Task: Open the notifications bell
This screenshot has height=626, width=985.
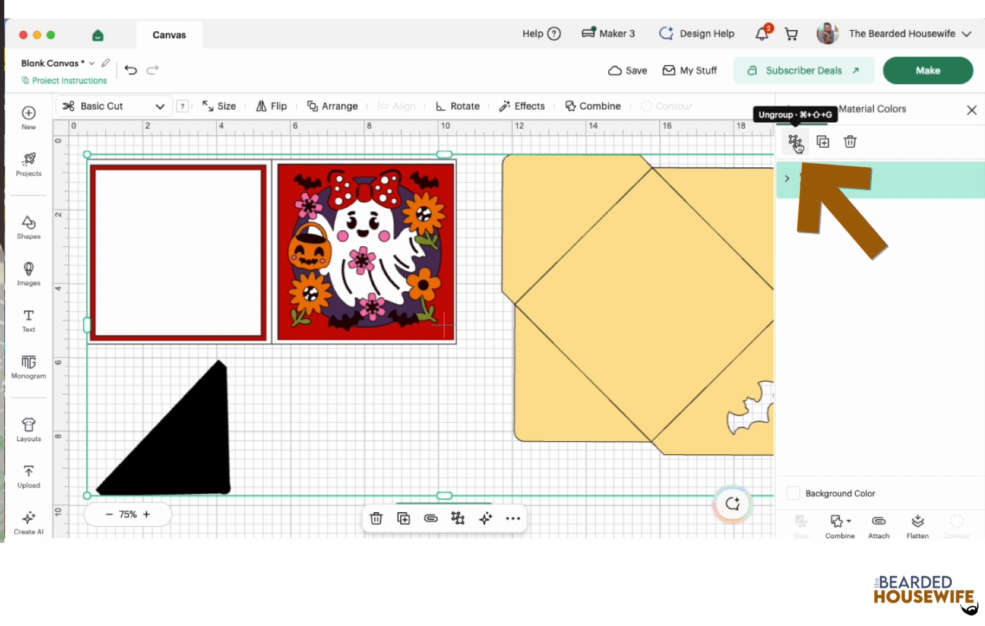Action: pos(762,34)
